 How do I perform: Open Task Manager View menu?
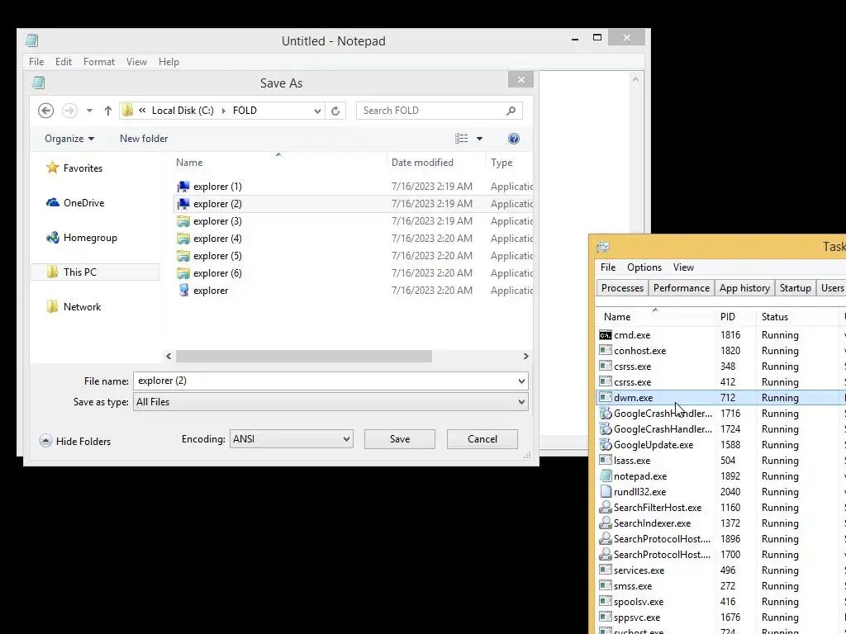(x=683, y=267)
